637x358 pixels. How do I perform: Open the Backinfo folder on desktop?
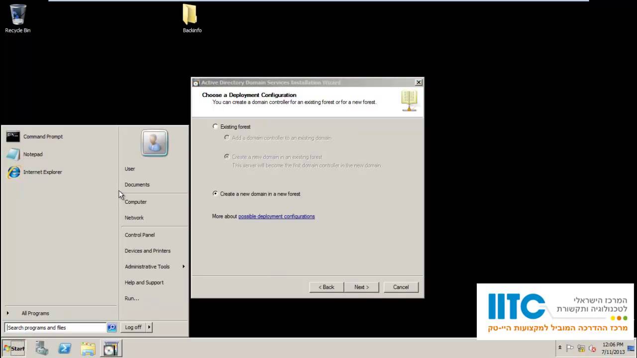point(192,18)
